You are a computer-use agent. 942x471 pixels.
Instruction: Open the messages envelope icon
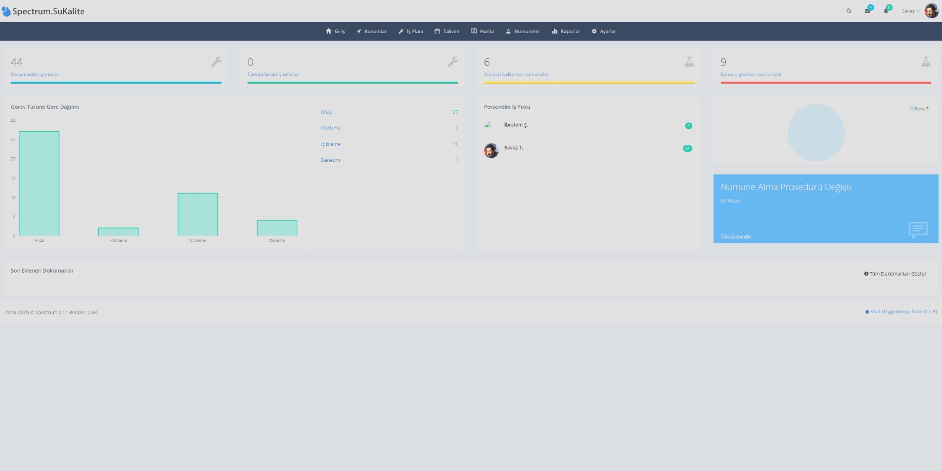coord(867,11)
